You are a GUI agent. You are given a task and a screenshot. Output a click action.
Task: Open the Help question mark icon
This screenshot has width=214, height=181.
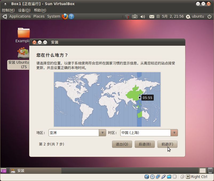point(71,17)
